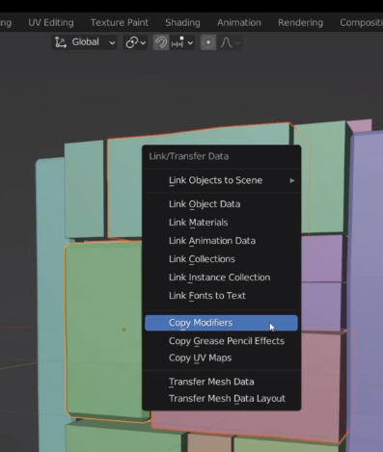This screenshot has height=452, width=383.
Task: Click the green cube's orange origin dot
Action: click(x=123, y=330)
